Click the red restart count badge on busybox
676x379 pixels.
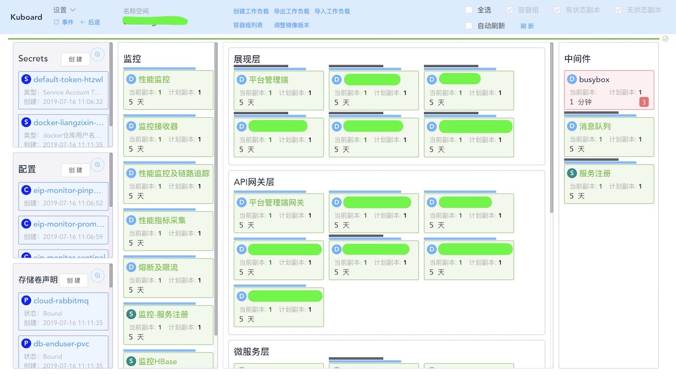pyautogui.click(x=643, y=101)
